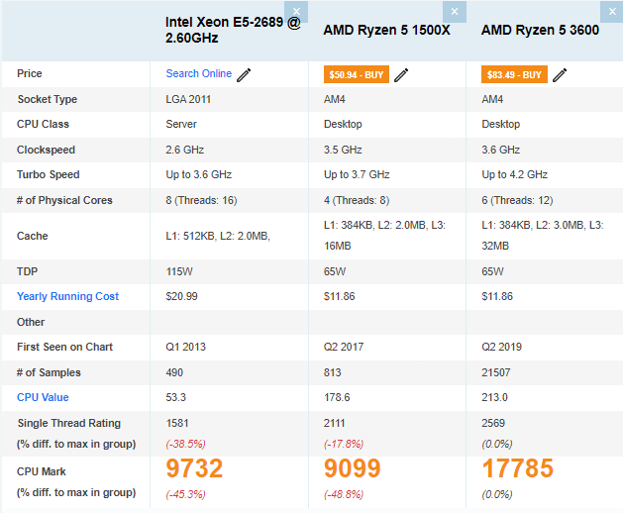Click the Server CPU class value
The width and height of the screenshot is (623, 513).
[181, 124]
